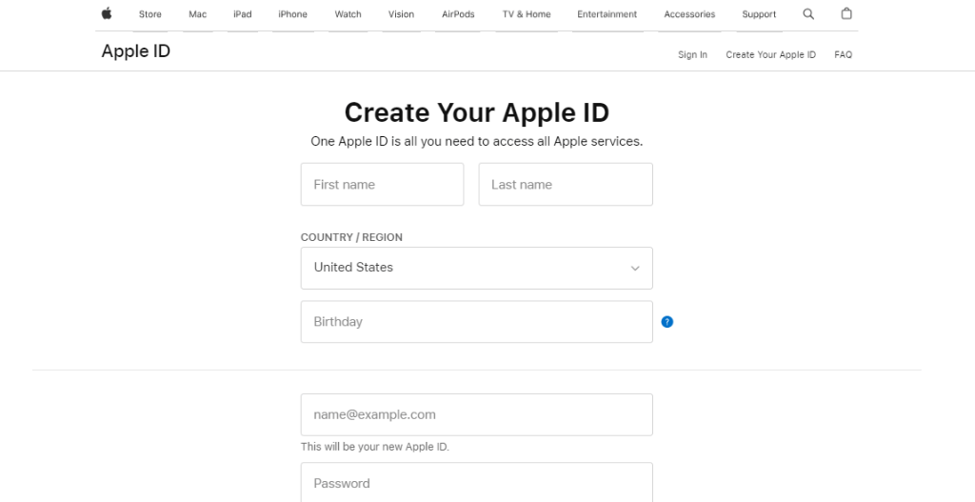This screenshot has width=975, height=502.
Task: Open the Store menu
Action: (x=149, y=14)
